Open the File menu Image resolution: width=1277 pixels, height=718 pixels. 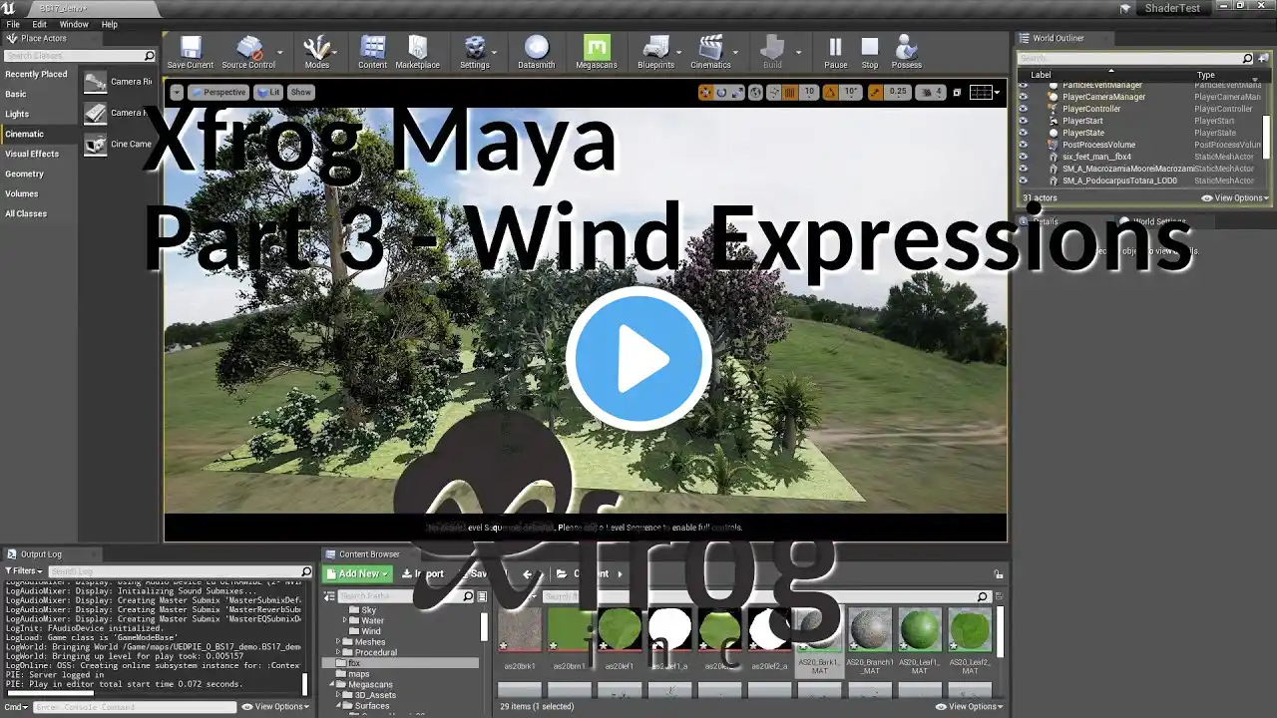13,24
